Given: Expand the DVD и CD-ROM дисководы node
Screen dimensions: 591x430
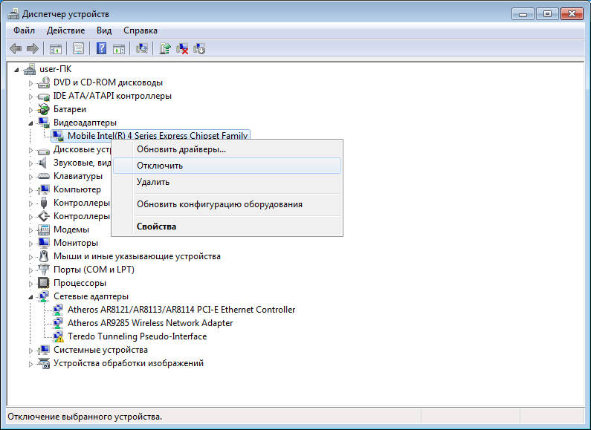Looking at the screenshot, I should pos(31,83).
